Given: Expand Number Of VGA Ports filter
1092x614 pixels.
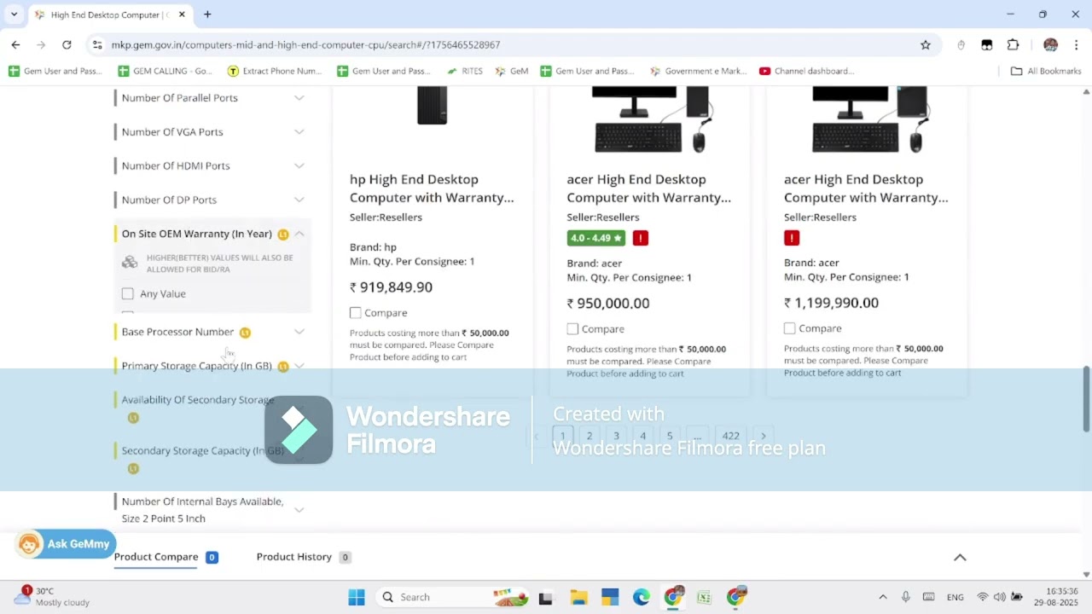Looking at the screenshot, I should (299, 132).
